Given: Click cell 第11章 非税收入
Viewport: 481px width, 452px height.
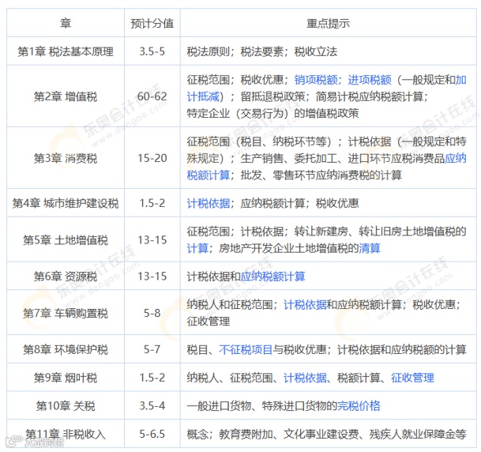Looking at the screenshot, I should 66,434.
